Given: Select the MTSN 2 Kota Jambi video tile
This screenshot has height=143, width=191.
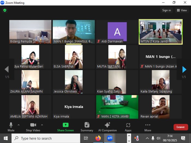Looking at the screenshot, I should [160, 32].
